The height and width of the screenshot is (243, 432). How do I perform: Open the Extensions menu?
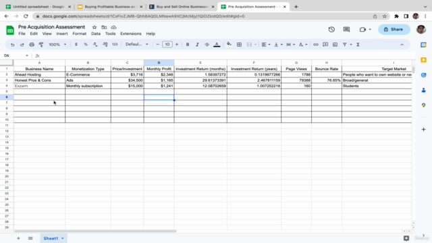point(130,34)
